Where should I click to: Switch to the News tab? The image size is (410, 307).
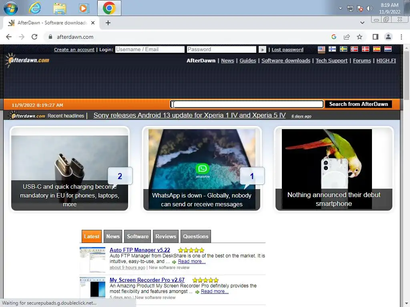click(x=113, y=236)
